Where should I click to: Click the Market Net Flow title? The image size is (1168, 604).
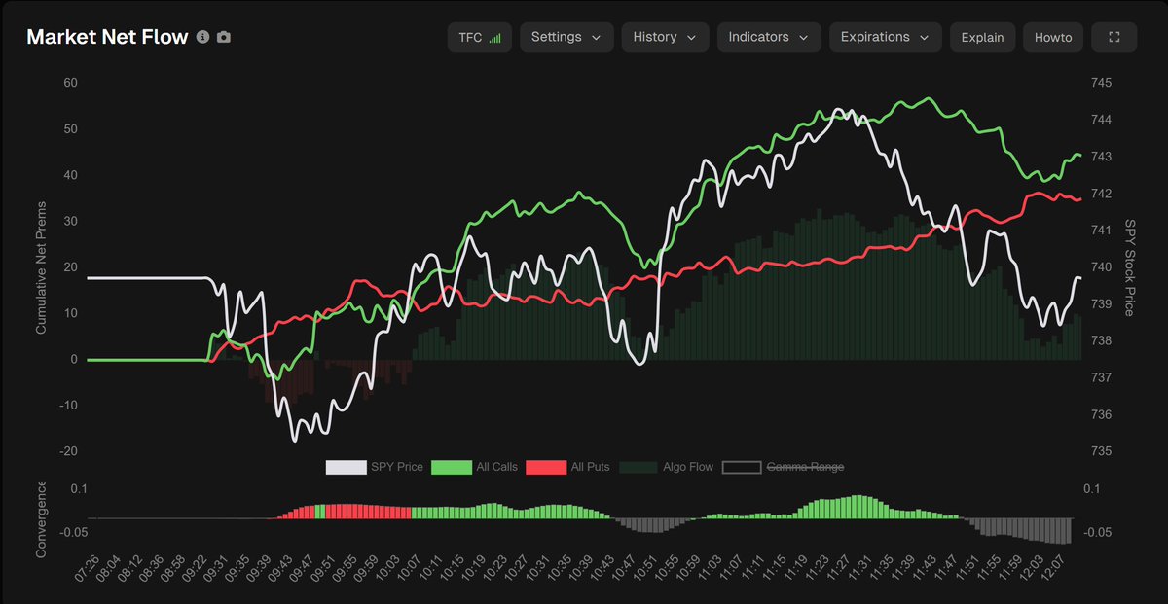pos(107,37)
